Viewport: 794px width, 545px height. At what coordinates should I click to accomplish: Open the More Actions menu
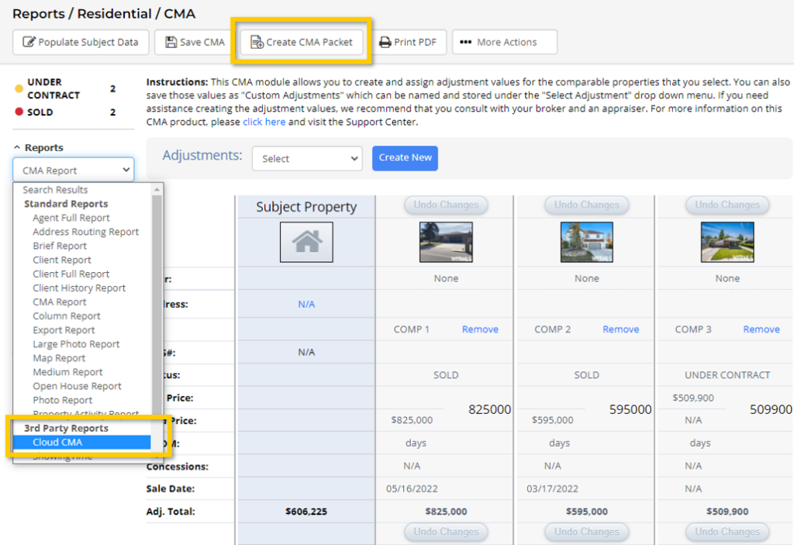pos(504,42)
